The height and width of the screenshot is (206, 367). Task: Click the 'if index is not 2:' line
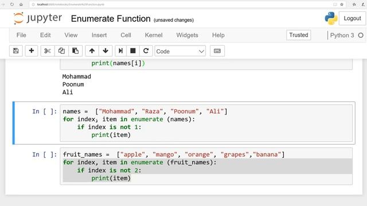pyautogui.click(x=110, y=171)
